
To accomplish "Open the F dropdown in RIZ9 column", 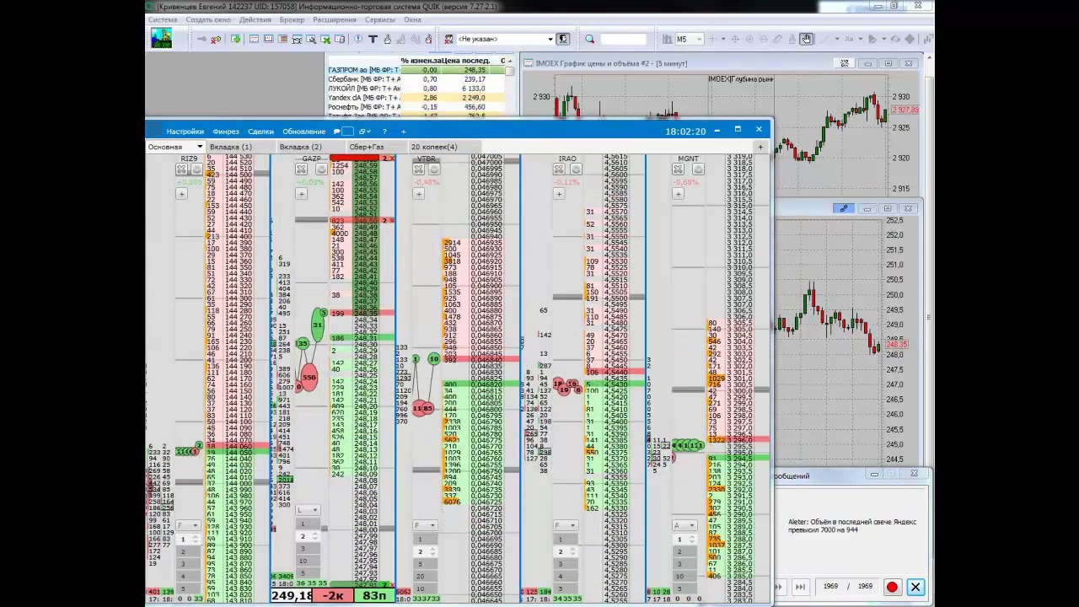I will click(x=189, y=525).
